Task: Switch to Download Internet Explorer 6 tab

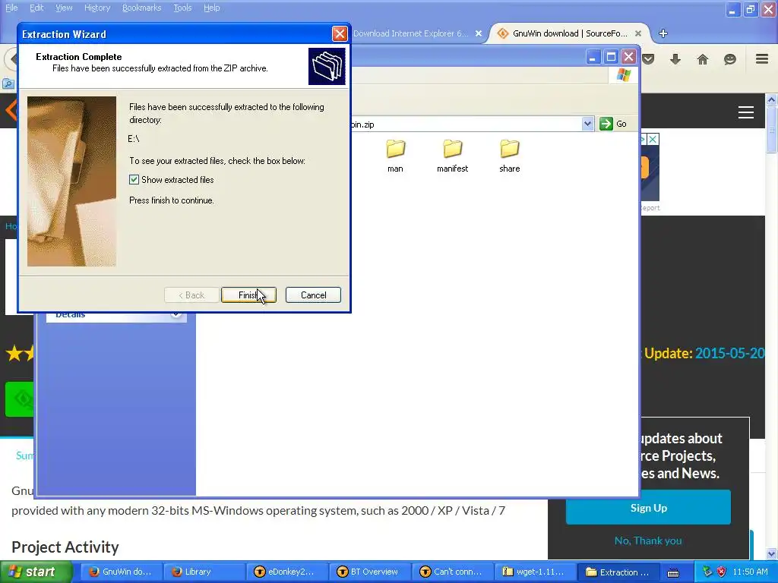Action: pos(410,33)
